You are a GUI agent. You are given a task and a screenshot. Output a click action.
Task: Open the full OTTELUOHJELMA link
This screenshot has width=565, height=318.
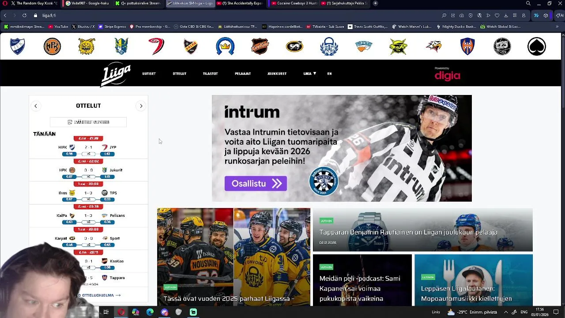[x=99, y=295]
